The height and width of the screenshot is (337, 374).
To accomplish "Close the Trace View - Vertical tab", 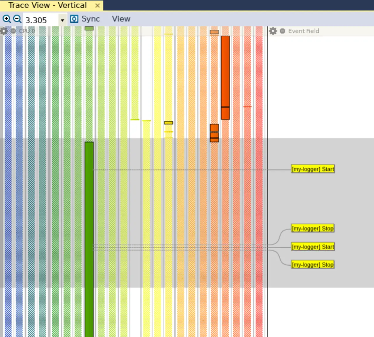I will [98, 6].
